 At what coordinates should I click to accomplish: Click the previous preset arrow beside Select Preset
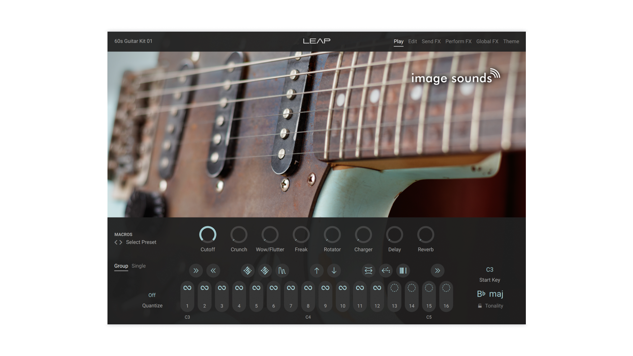point(115,242)
